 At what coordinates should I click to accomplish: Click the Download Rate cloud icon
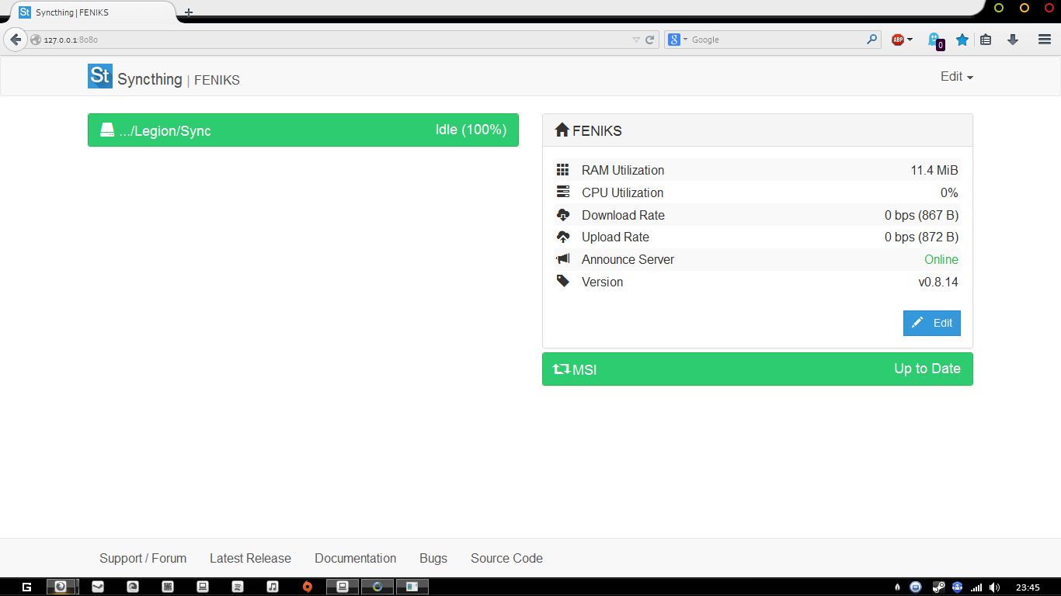click(x=563, y=215)
